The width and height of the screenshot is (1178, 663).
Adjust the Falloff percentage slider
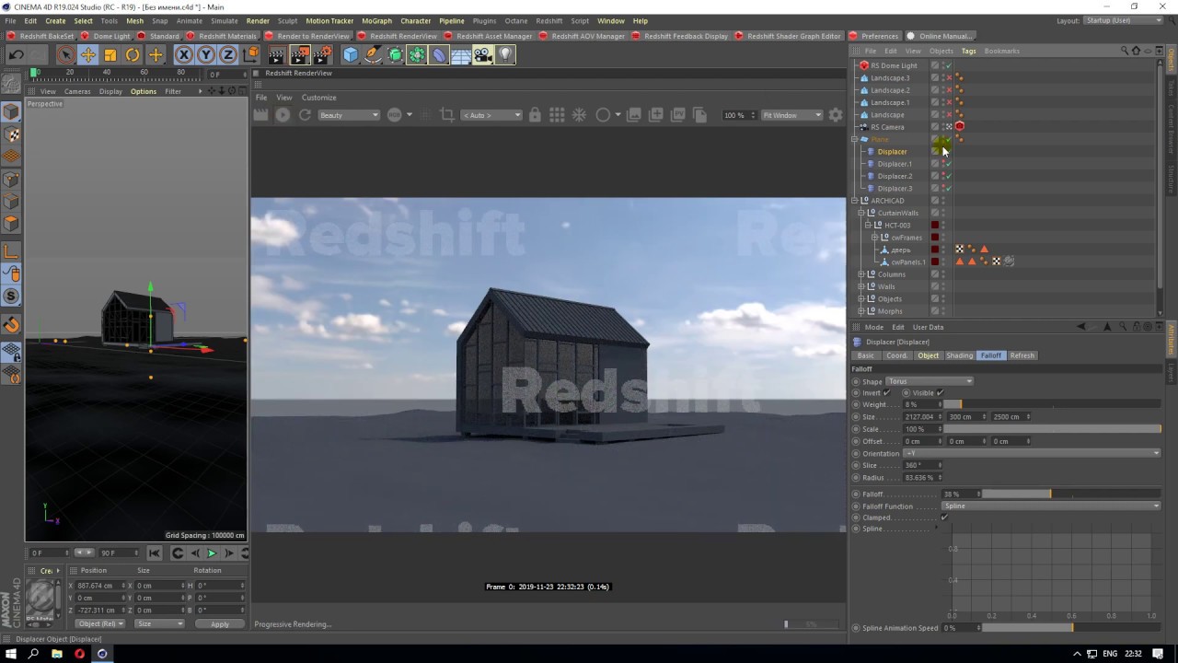[1071, 494]
